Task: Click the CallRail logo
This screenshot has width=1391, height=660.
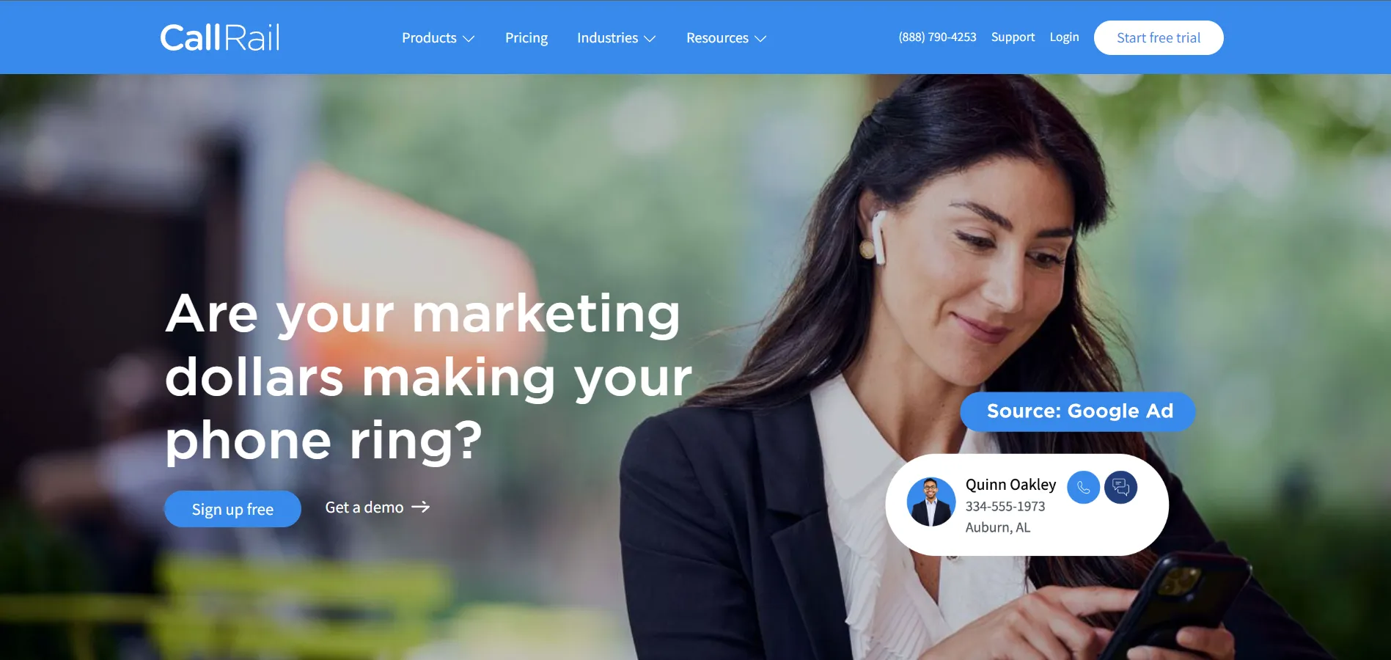Action: point(220,37)
